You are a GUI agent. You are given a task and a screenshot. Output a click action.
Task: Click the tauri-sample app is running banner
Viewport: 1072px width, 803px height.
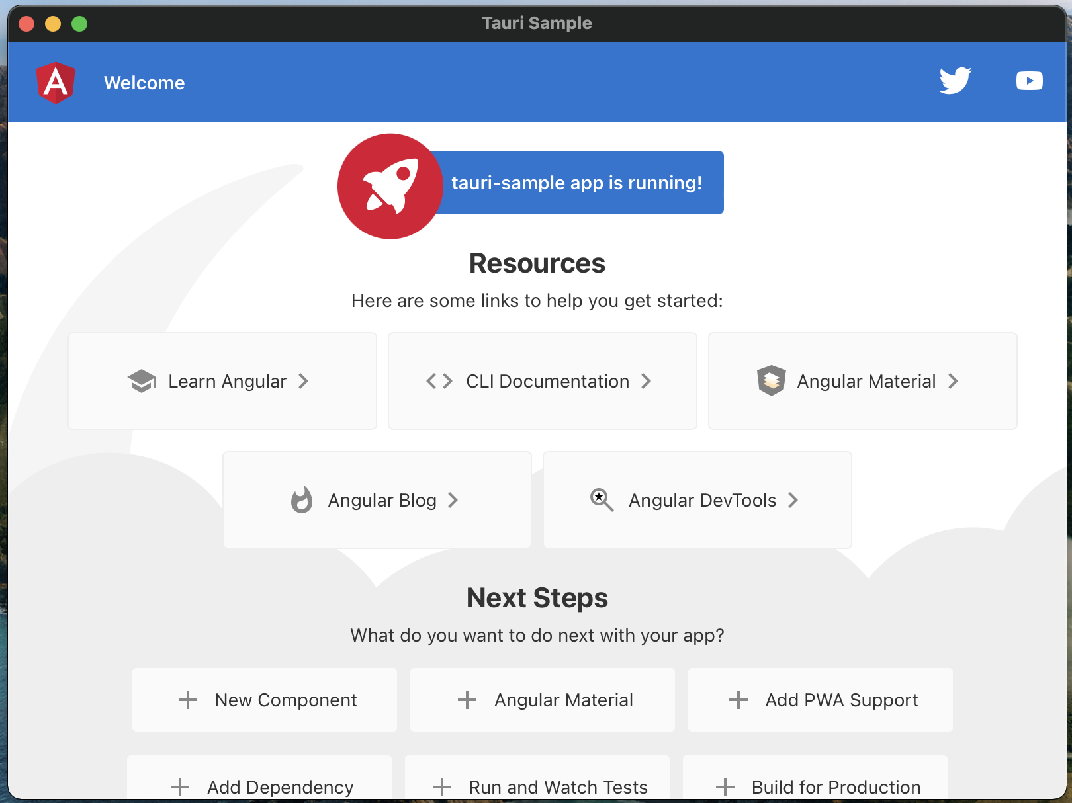click(576, 183)
